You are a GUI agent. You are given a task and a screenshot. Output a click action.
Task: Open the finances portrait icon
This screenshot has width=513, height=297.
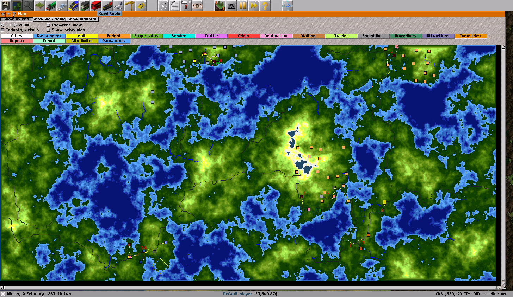pyautogui.click(x=197, y=6)
